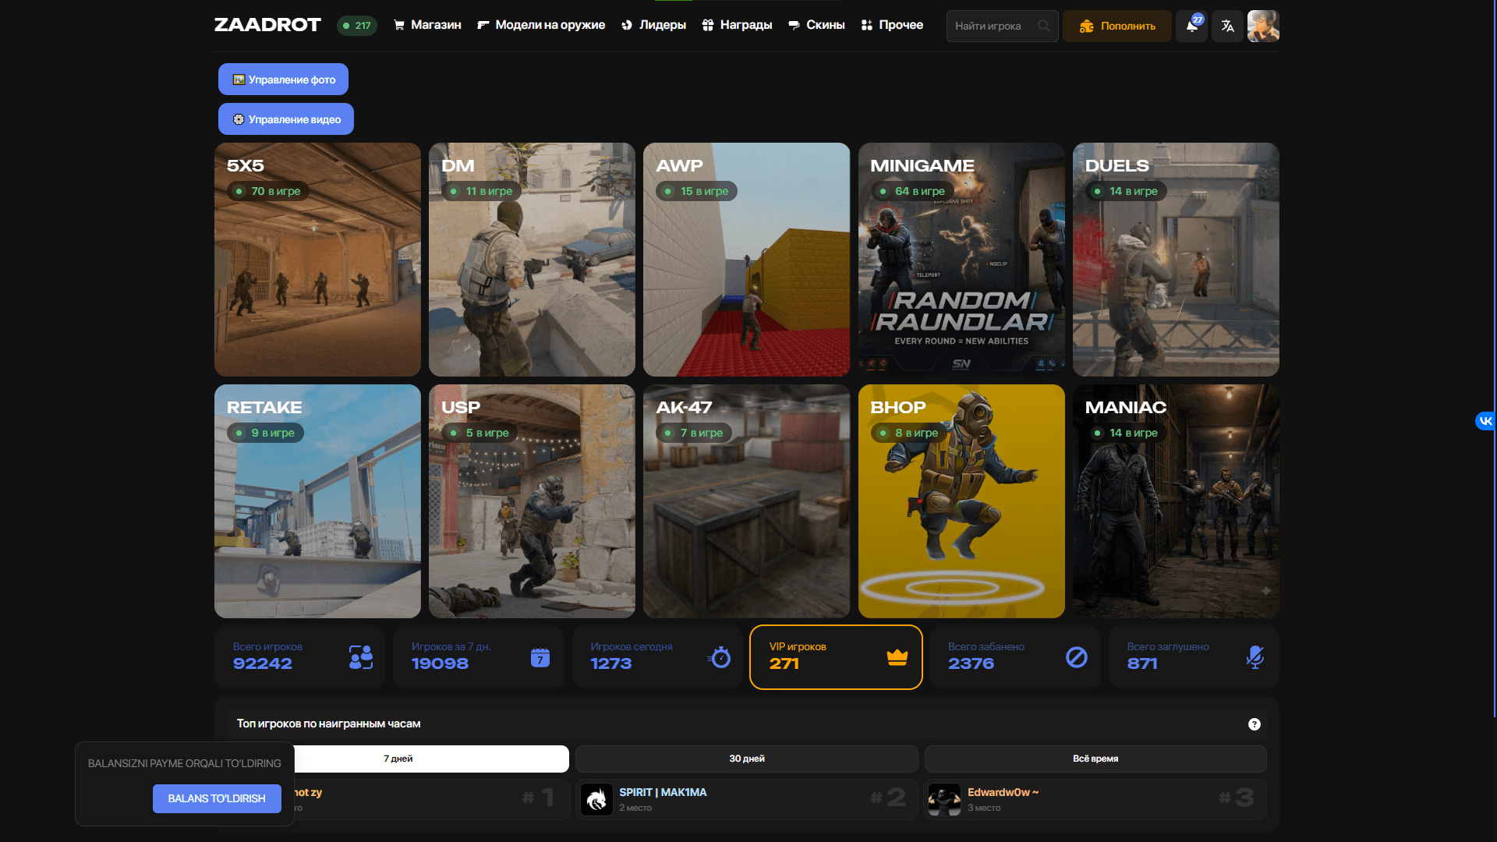Switch to the 30 дней tab
Screen dimensions: 1497x842
click(746, 759)
